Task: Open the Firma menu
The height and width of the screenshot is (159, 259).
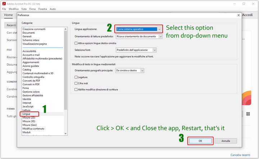Action: pyautogui.click(x=32, y=9)
